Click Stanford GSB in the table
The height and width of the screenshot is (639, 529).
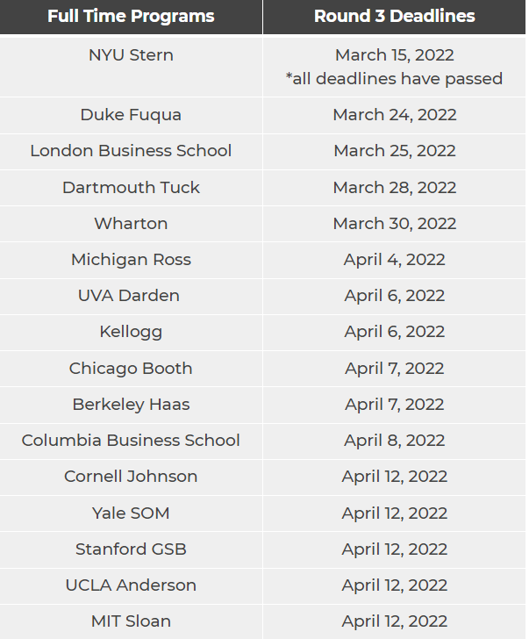click(131, 549)
